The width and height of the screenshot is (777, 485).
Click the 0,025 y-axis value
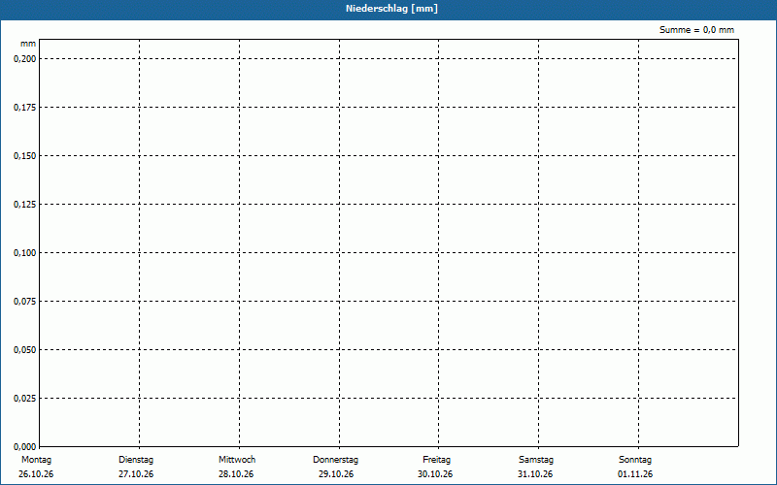25,399
